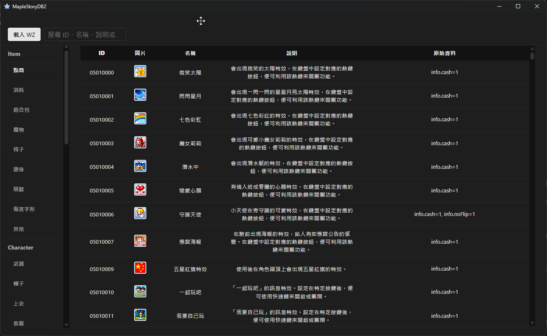Click the 魔女莉莉 item icon
The height and width of the screenshot is (336, 547).
140,142
